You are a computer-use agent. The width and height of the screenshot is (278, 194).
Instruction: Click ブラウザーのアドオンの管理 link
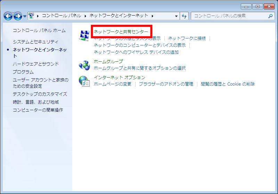pyautogui.click(x=166, y=84)
